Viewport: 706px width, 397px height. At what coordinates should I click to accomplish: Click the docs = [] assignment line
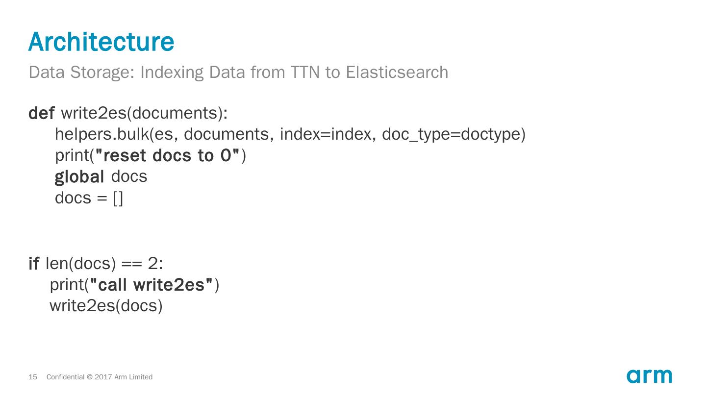pos(89,198)
